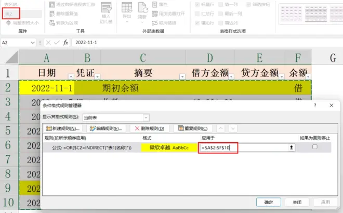Image resolution: width=343 pixels, height=213 pixels.
Task: Click the Refresh (刷新) icon
Action: pyautogui.click(x=142, y=7)
